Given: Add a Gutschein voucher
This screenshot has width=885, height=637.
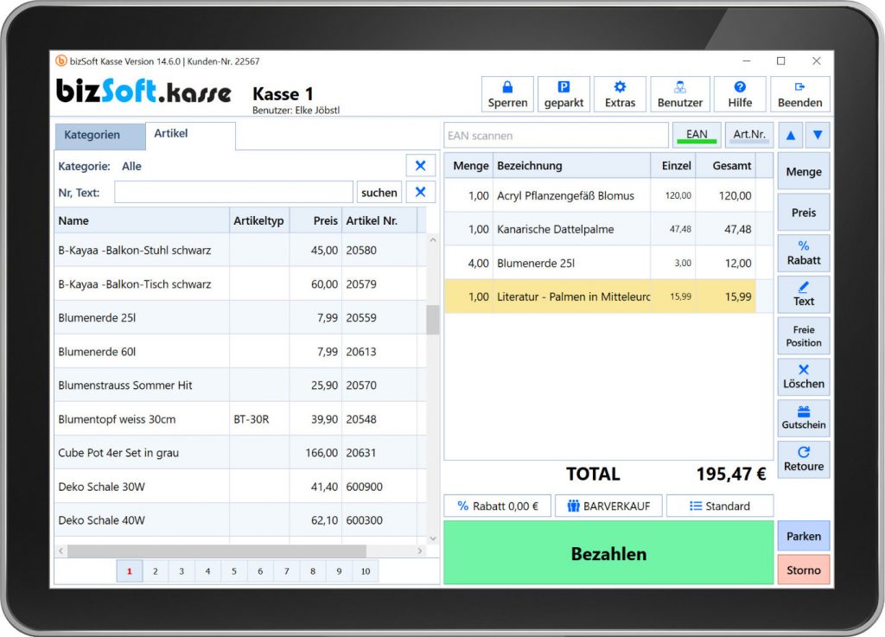Looking at the screenshot, I should pos(804,418).
